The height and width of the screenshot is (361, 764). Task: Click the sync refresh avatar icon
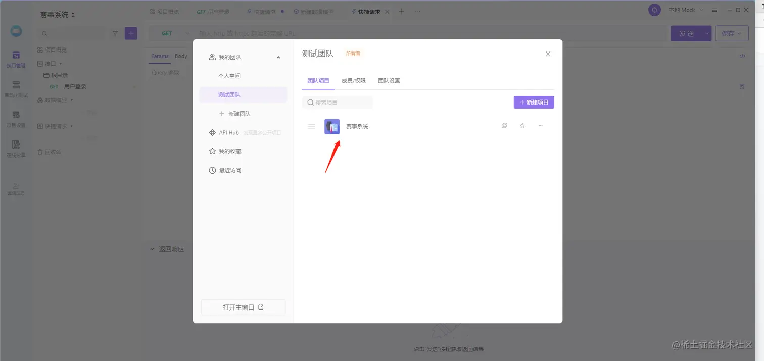point(655,10)
